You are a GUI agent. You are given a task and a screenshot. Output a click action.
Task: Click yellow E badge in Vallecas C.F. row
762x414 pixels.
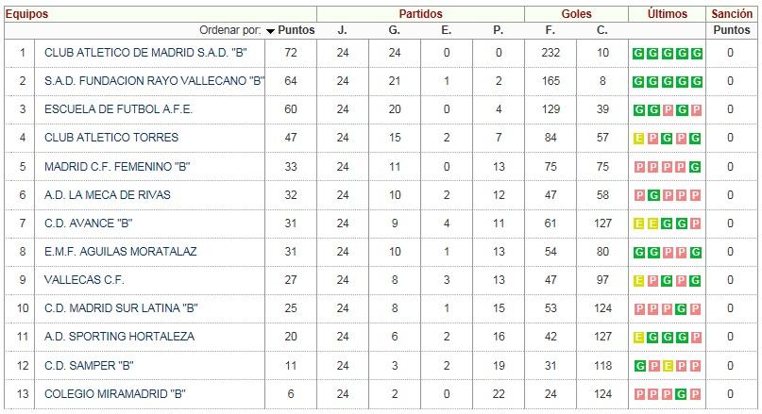click(638, 280)
